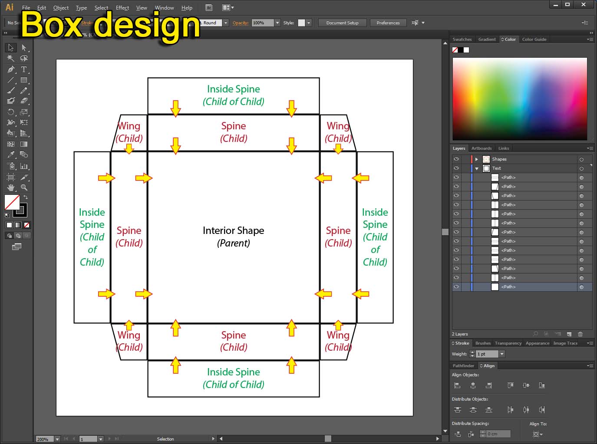The width and height of the screenshot is (597, 444).
Task: Select the Type tool
Action: click(x=25, y=69)
